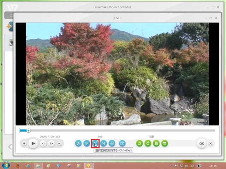226x169 pixels.
Task: Step to the next frame
Action: [x=51, y=143]
